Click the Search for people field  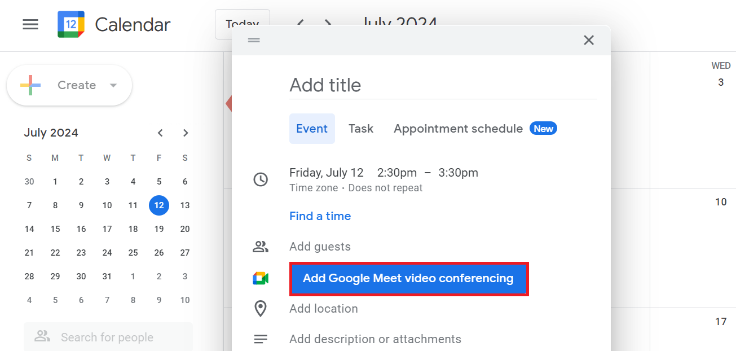[108, 337]
